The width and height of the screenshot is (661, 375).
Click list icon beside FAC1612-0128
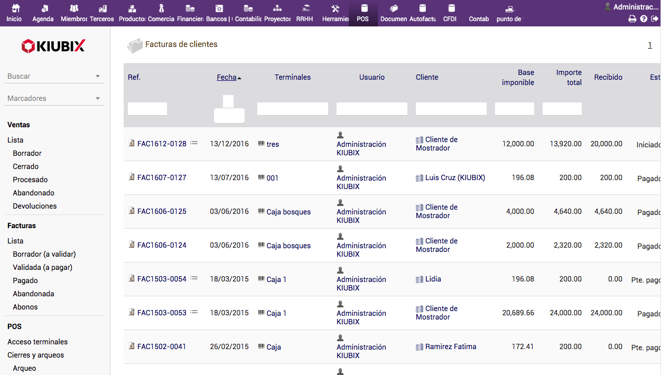pos(194,143)
